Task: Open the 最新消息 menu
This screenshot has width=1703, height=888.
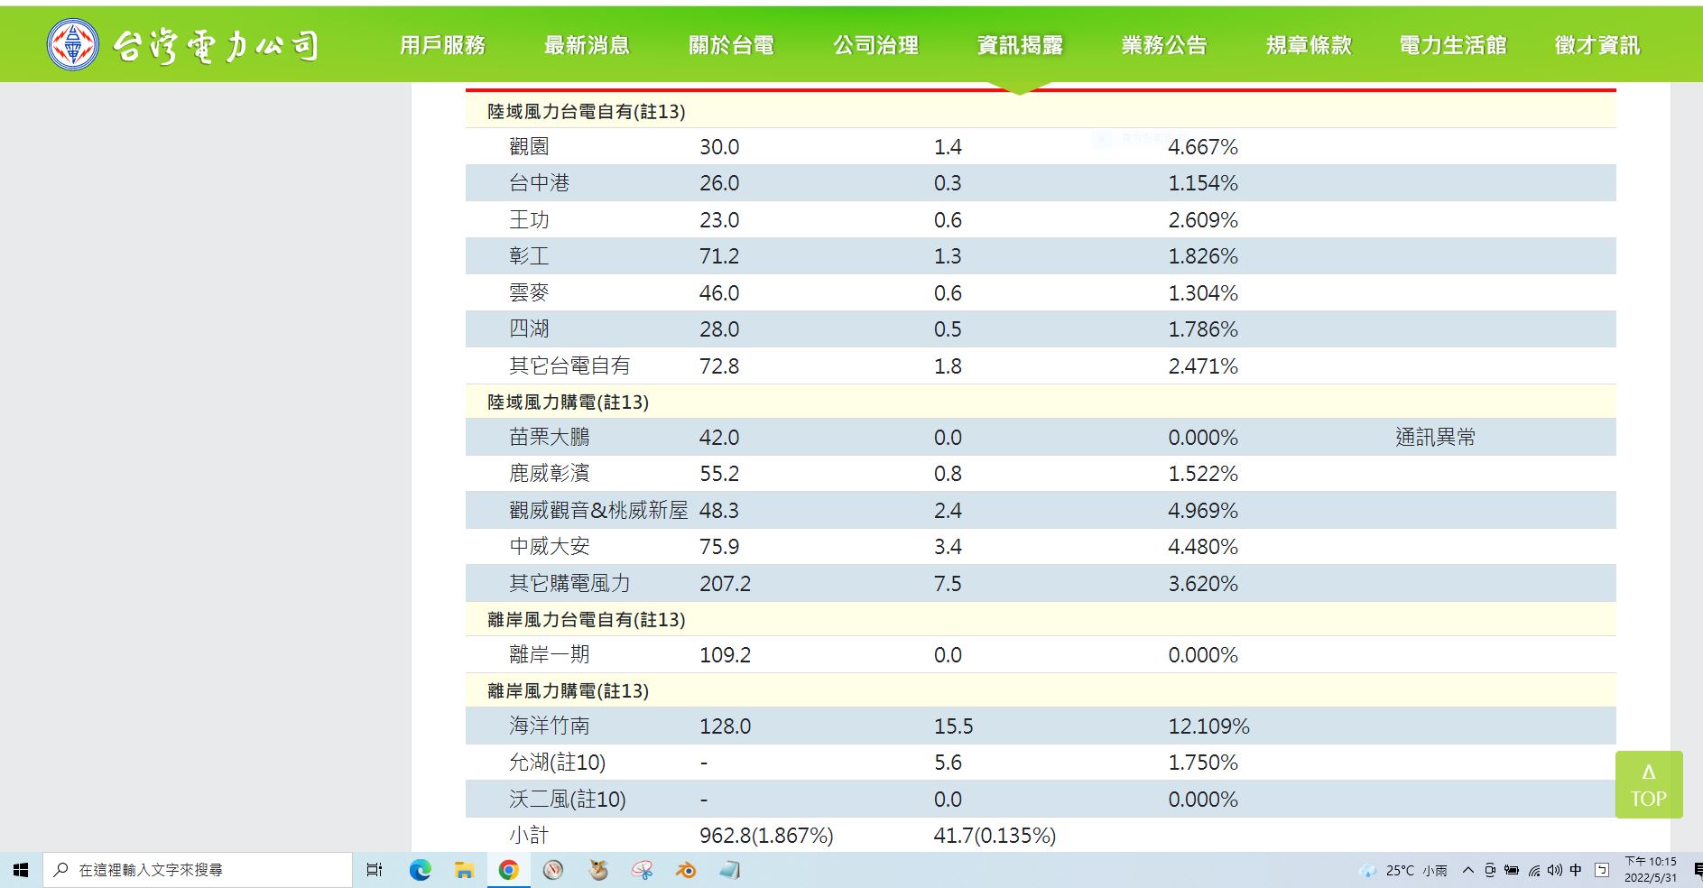Action: (587, 45)
